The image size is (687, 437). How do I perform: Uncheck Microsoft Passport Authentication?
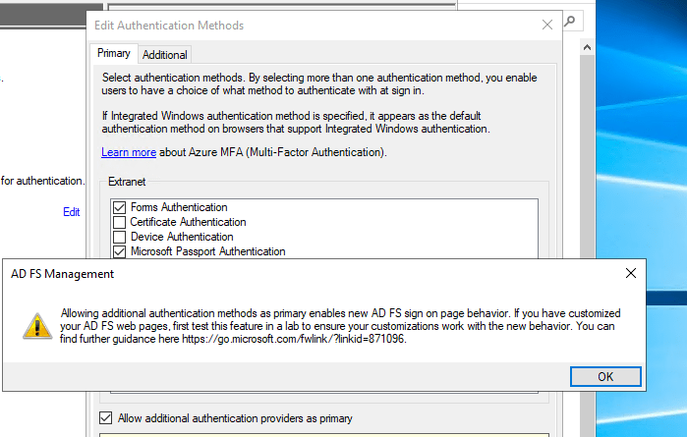click(x=119, y=251)
